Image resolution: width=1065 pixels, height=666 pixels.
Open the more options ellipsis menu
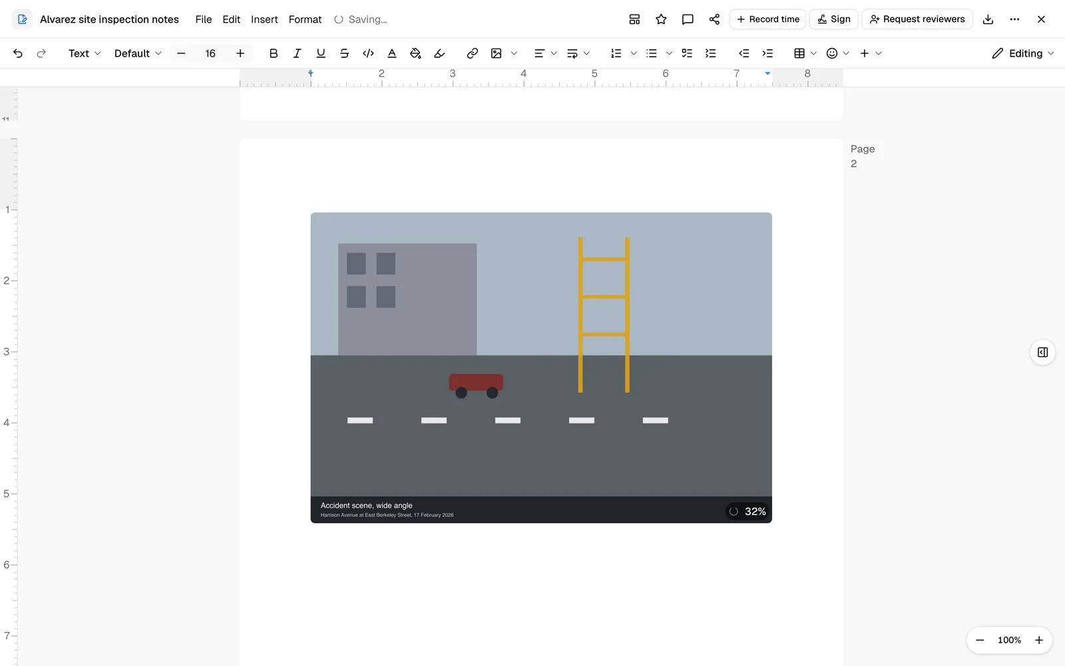point(1014,19)
